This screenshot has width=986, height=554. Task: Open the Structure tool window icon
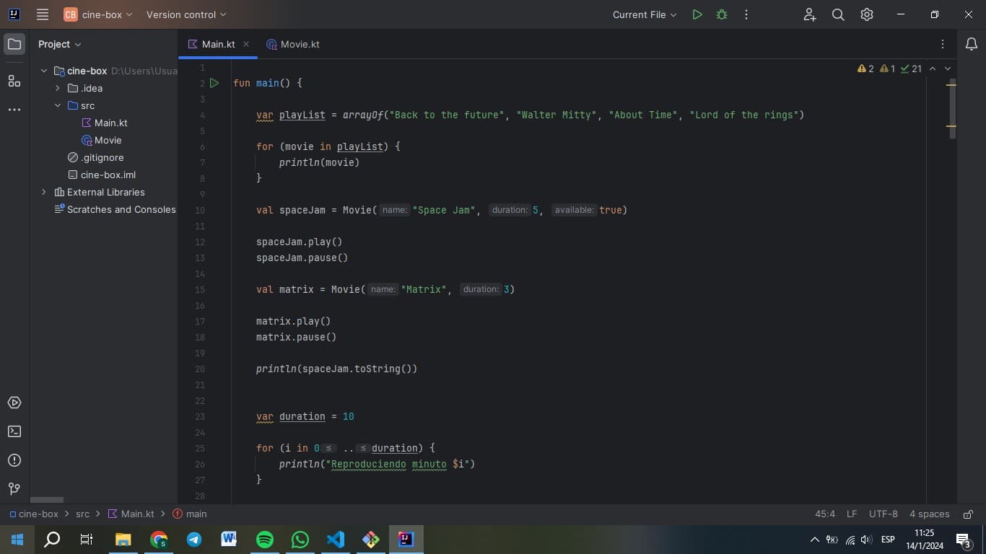(14, 81)
